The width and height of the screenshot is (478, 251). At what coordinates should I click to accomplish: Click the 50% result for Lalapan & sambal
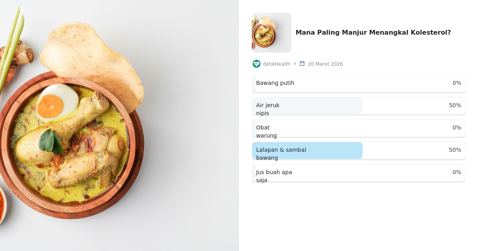tap(455, 150)
